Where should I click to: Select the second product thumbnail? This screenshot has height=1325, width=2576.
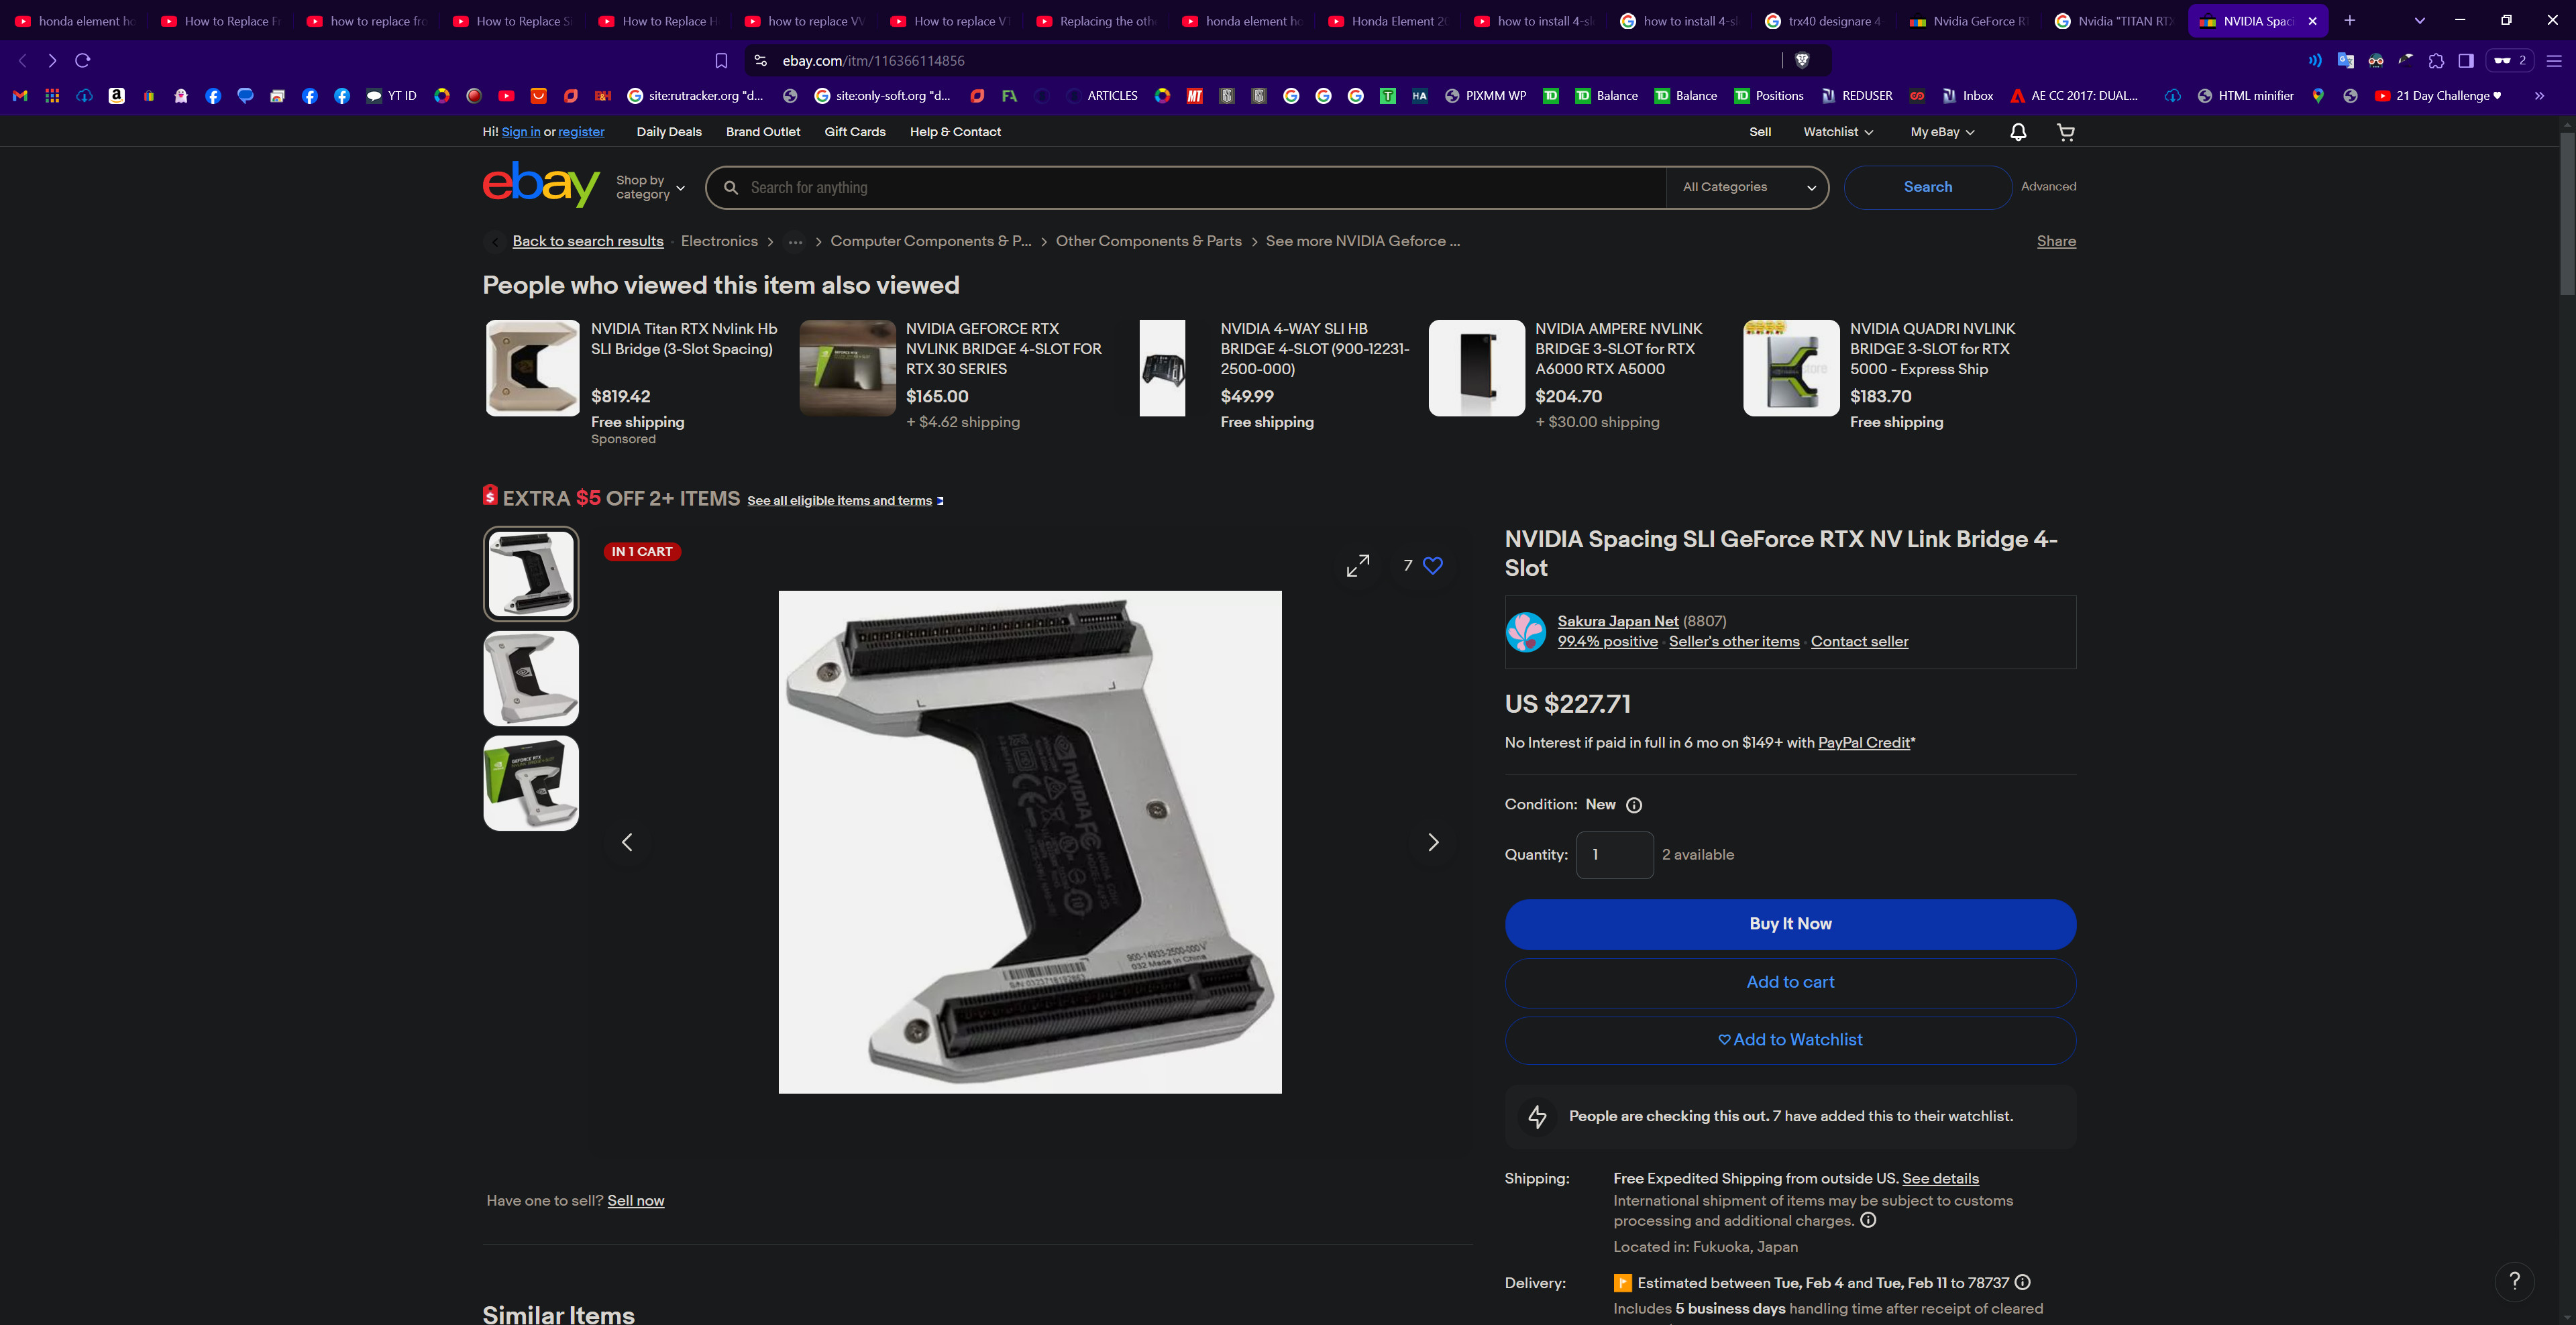click(x=531, y=679)
